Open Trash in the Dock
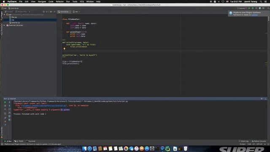 [186, 148]
